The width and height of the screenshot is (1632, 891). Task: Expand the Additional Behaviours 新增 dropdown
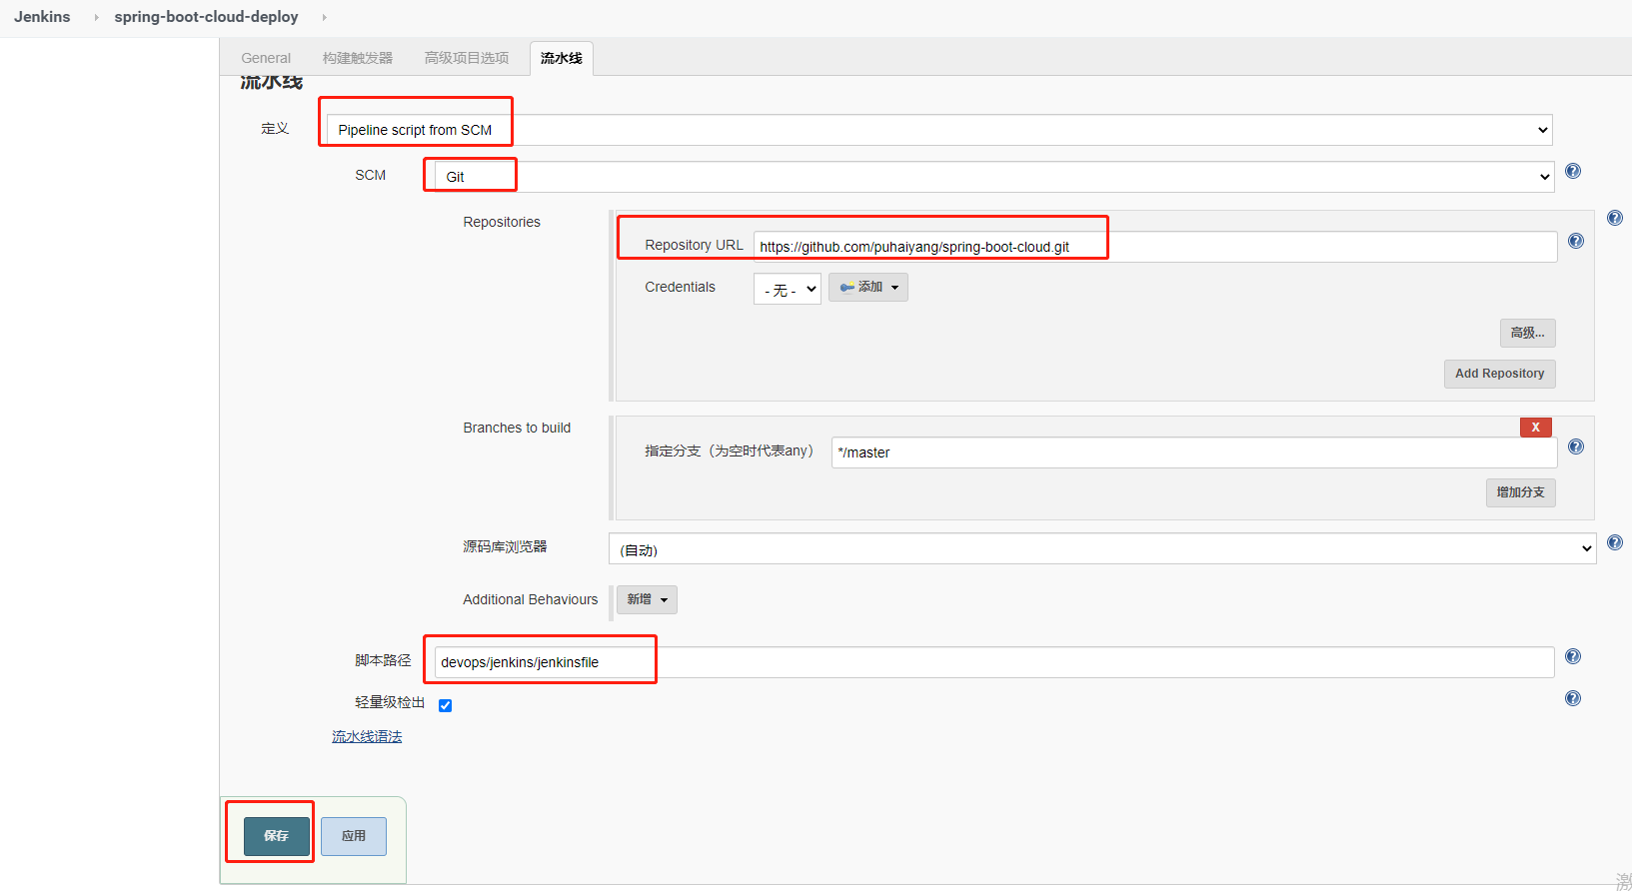(x=647, y=599)
